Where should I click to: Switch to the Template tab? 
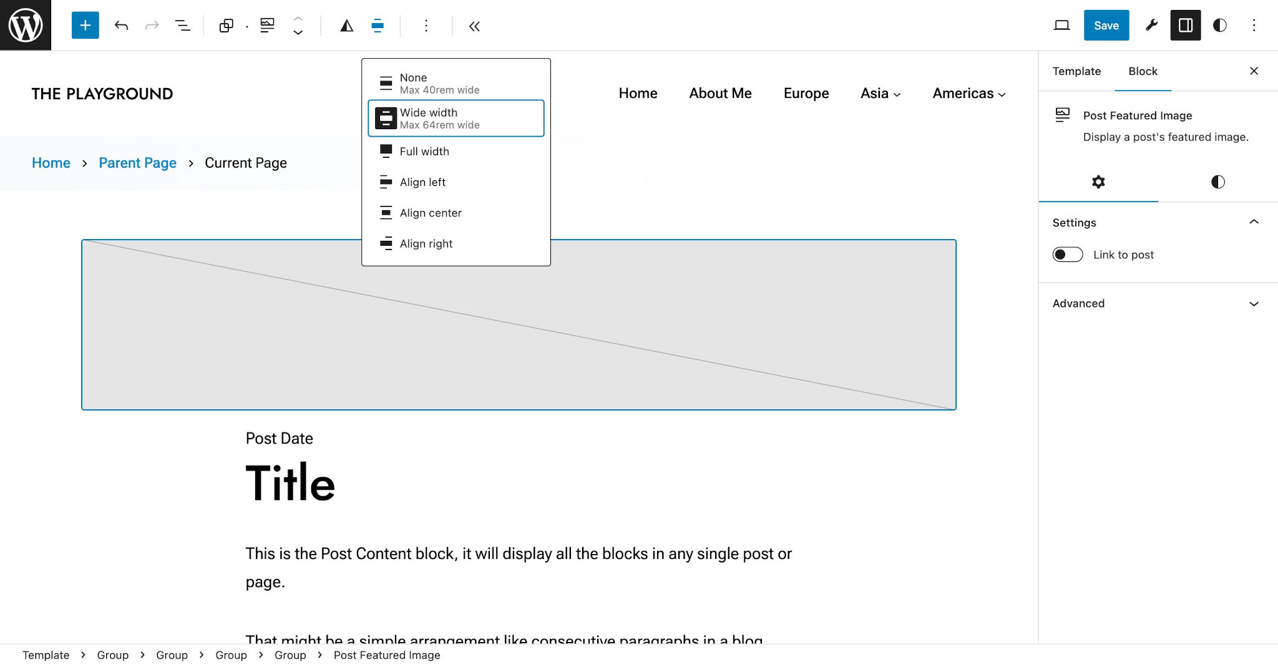click(1076, 71)
